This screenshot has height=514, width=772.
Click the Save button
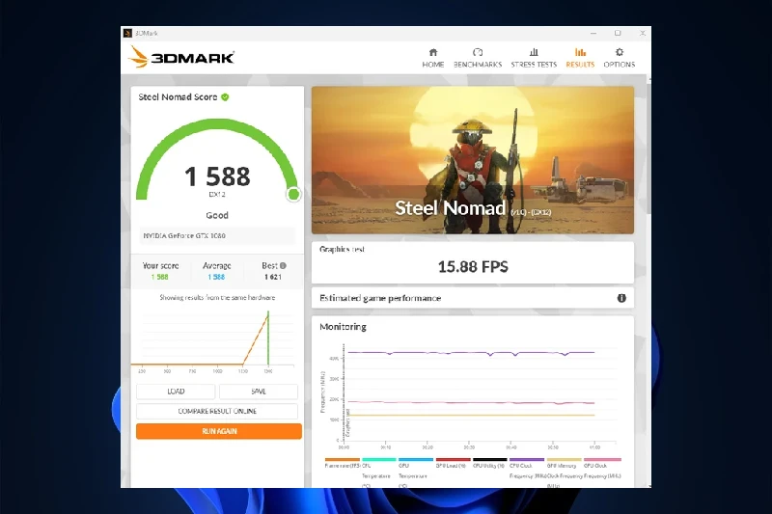coord(259,392)
